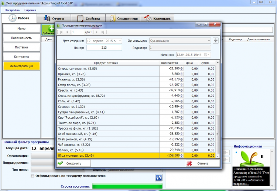Open the Настройка menu
This screenshot has height=191, width=277.
[x=12, y=10]
